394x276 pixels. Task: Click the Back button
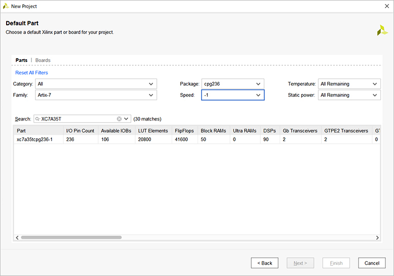pos(264,263)
